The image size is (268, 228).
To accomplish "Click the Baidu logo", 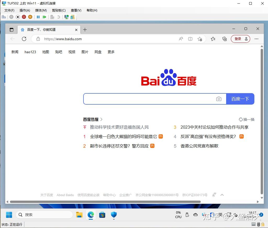I will (169, 77).
